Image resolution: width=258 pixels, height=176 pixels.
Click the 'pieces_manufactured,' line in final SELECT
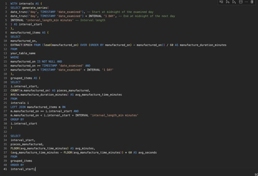coord(27,144)
